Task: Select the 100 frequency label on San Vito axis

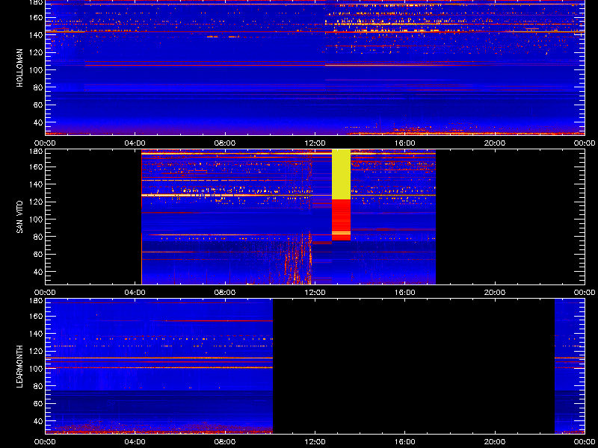Action: 36,220
